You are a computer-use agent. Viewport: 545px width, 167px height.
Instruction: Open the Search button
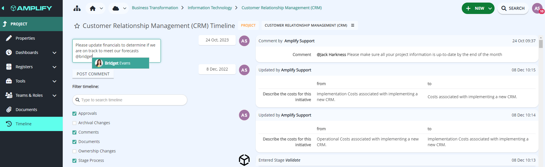513,8
